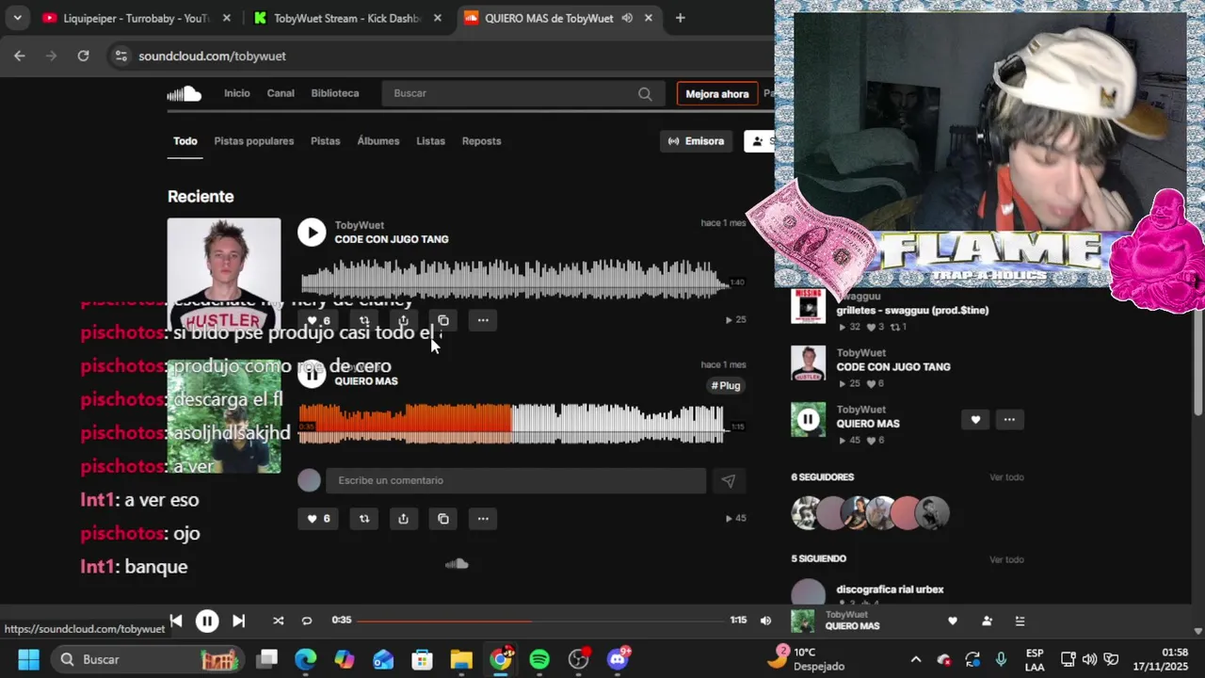Focus the Escribe un comentario field
This screenshot has height=678, width=1205.
[x=516, y=480]
